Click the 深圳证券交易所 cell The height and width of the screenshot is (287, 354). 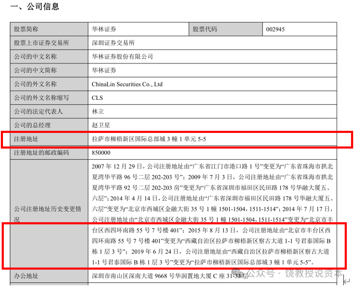pos(212,43)
